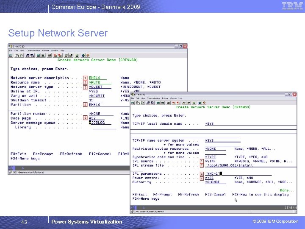Click cursor position 17/044 in status bar

[291, 207]
